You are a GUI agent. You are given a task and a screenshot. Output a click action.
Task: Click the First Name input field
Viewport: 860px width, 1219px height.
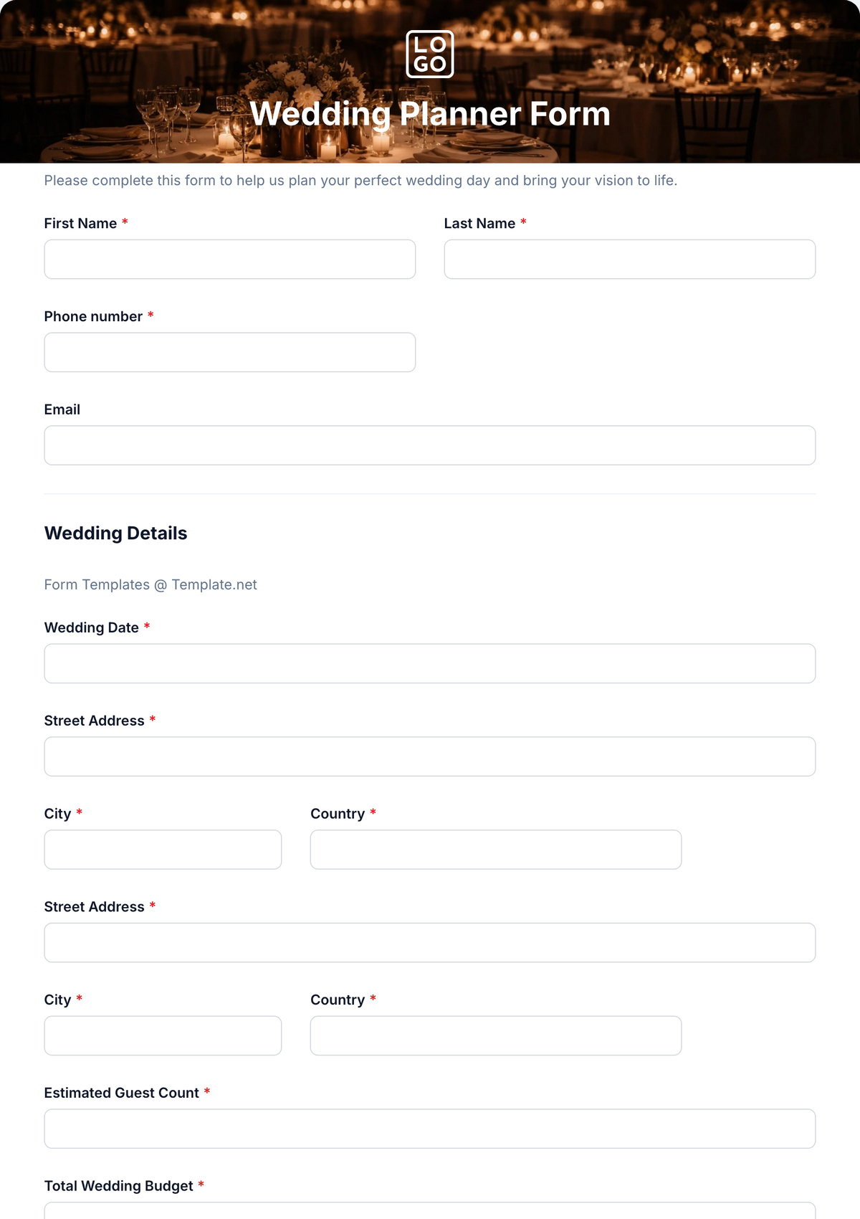[x=230, y=259]
